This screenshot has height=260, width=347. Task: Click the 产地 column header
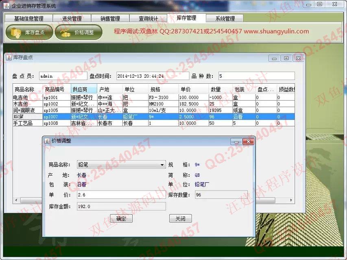[109, 89]
